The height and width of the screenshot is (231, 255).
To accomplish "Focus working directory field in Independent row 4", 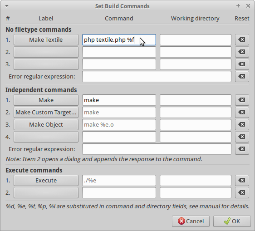I will click(x=196, y=137).
